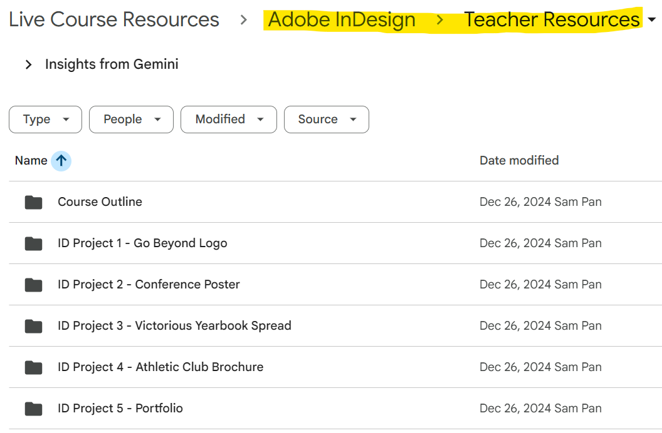Click the Date modified column header
Viewport: 662px width, 433px height.
tap(518, 161)
